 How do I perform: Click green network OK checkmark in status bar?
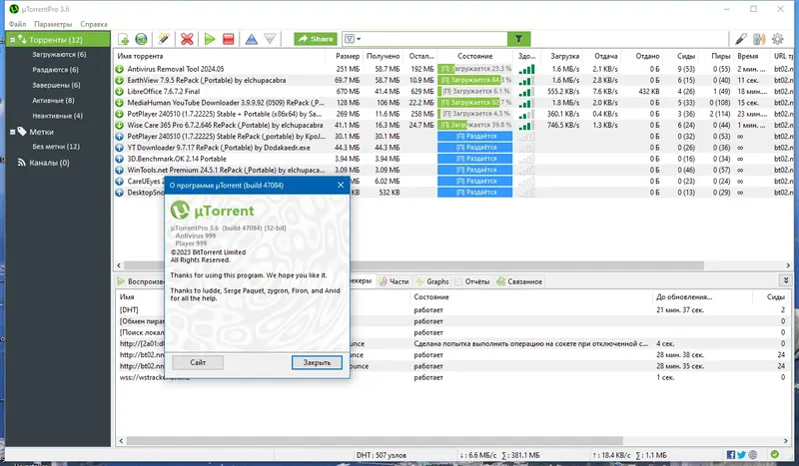click(x=775, y=455)
